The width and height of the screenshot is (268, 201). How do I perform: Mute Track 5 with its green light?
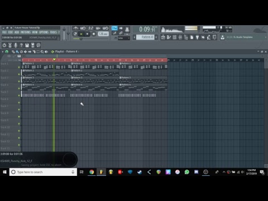[19, 95]
